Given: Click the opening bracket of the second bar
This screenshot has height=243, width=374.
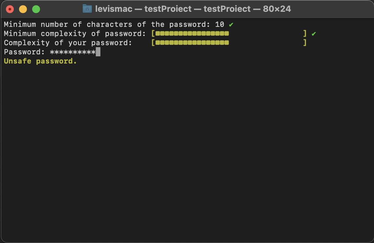Looking at the screenshot, I should click(153, 43).
